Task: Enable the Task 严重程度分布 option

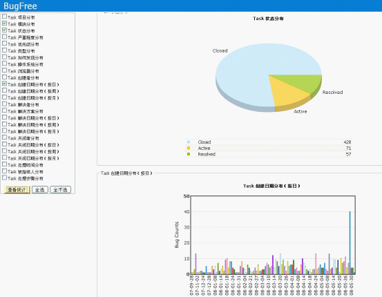Action: click(4, 37)
